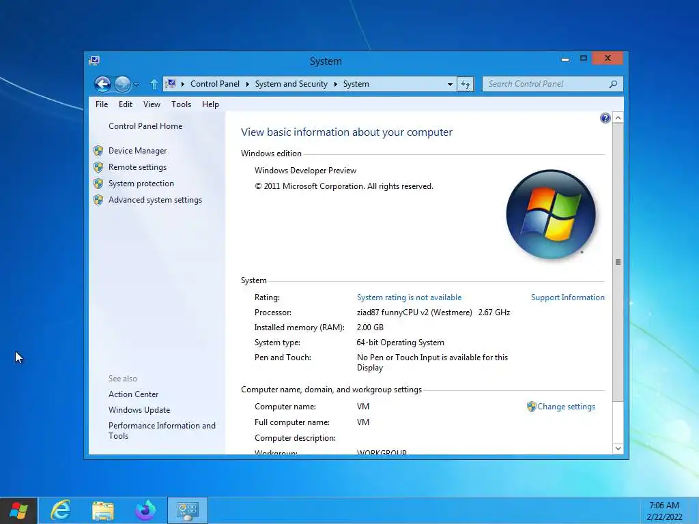Viewport: 699px width, 524px height.
Task: Click the scrollbar down arrow
Action: pyautogui.click(x=618, y=448)
